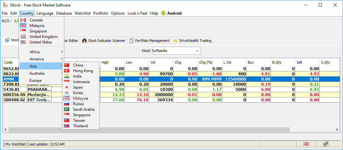Click the India flag icon

[67, 76]
